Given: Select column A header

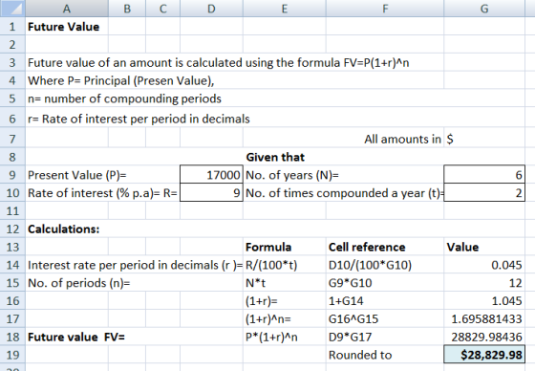Looking at the screenshot, I should click(67, 9).
